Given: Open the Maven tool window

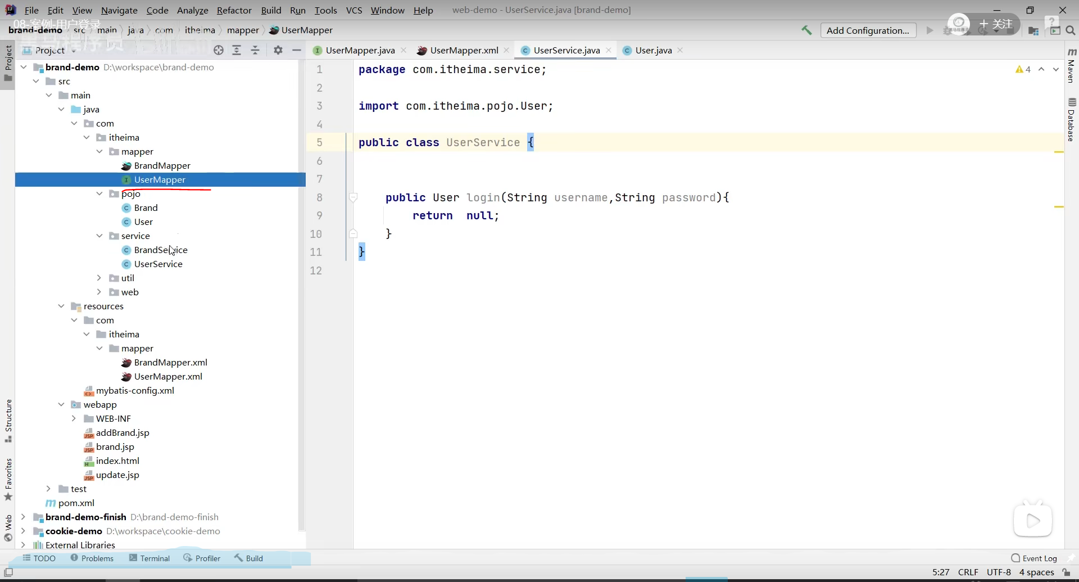Looking at the screenshot, I should [1072, 66].
